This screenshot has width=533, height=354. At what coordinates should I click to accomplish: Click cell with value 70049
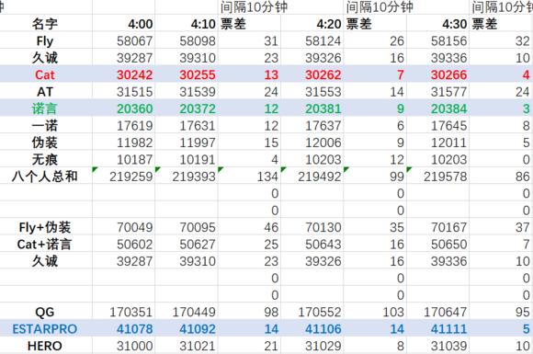123,227
